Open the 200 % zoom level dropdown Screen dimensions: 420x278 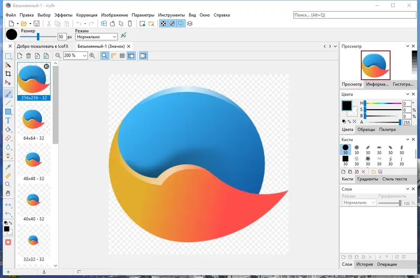(85, 56)
